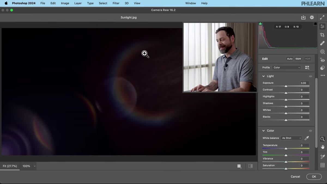Open the View menu

[137, 3]
